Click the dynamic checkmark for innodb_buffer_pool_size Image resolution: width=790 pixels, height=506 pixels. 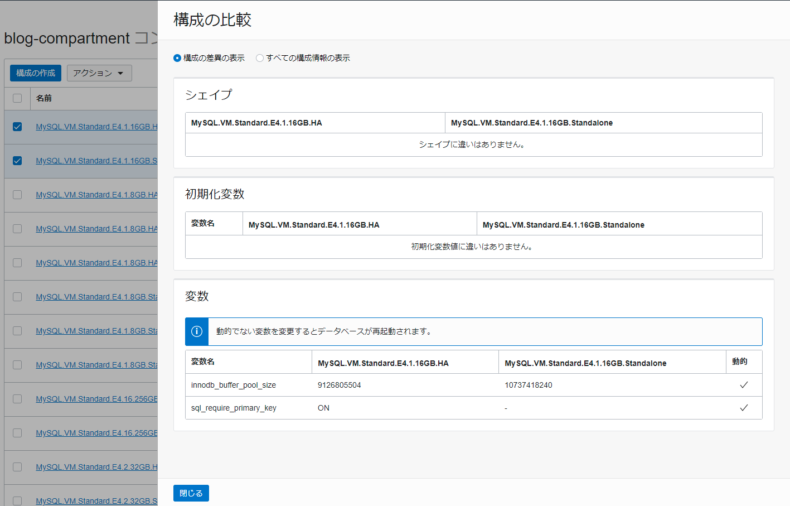[x=744, y=385]
